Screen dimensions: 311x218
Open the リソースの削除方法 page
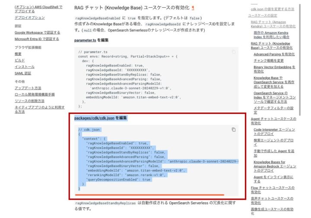tap(29, 101)
